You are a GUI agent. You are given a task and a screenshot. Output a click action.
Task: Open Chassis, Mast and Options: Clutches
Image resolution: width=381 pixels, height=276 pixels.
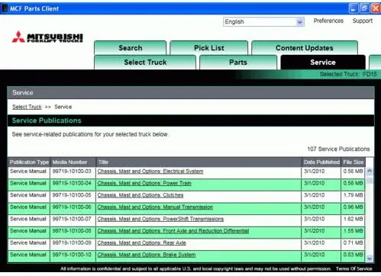140,195
